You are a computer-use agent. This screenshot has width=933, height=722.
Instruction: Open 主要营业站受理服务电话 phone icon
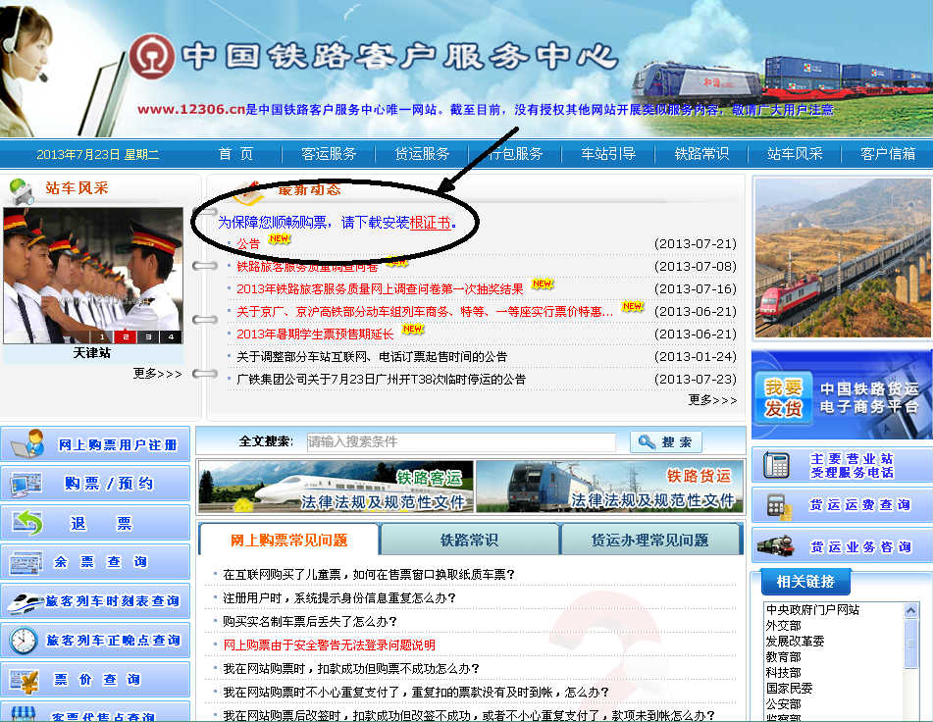pos(778,465)
